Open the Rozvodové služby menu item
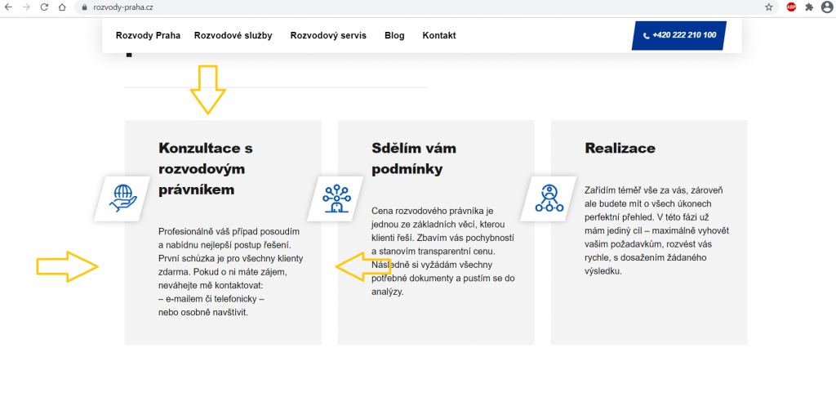The width and height of the screenshot is (836, 406). click(233, 35)
